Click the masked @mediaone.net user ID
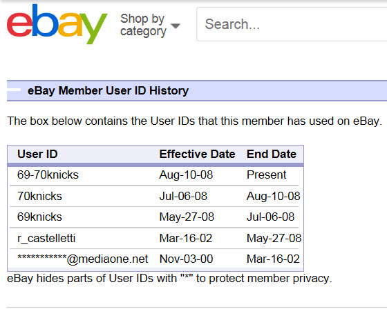This screenshot has height=309, width=387. [82, 259]
